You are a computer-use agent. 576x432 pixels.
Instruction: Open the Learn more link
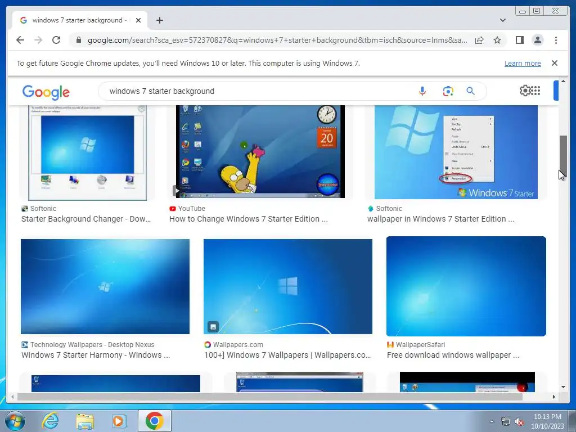[523, 63]
